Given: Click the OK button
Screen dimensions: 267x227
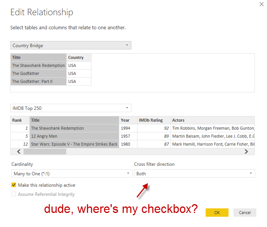Looking at the screenshot, I should (217, 213).
